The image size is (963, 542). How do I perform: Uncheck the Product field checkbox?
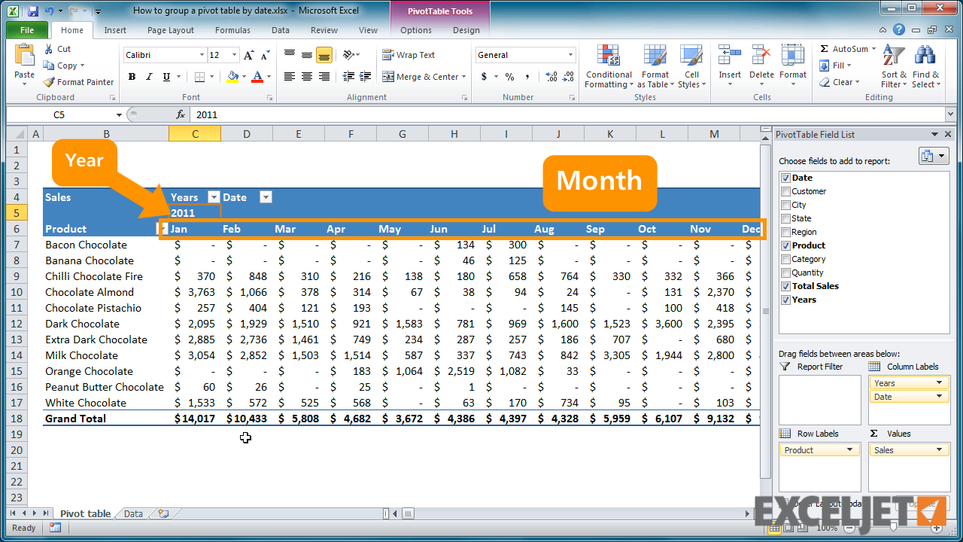pyautogui.click(x=785, y=245)
